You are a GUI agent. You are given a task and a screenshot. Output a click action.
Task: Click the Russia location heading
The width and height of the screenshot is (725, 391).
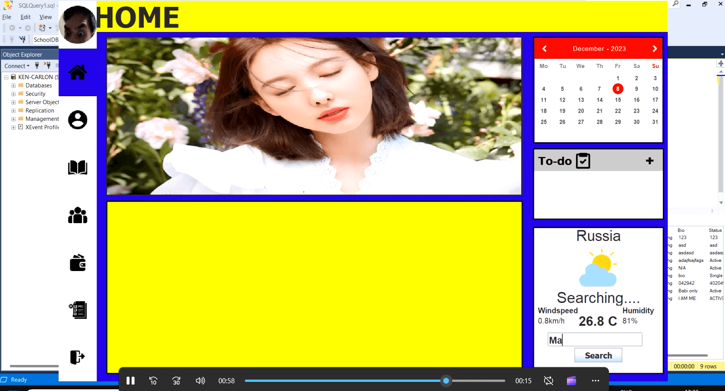(x=598, y=236)
